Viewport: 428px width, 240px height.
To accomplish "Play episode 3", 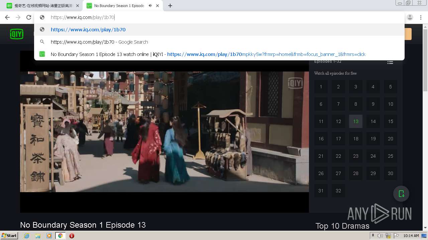I will 356,87.
